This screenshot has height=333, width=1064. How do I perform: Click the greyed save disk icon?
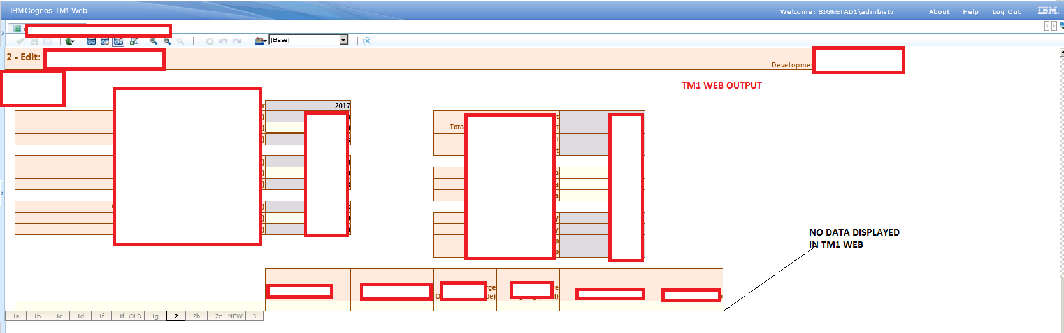pos(34,41)
